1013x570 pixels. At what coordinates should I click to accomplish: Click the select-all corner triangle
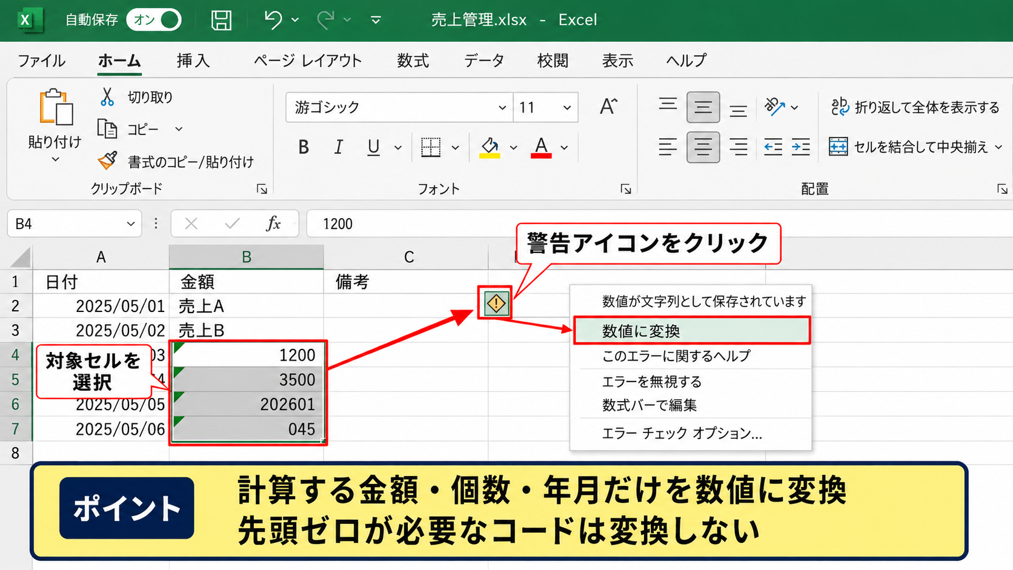pos(20,257)
